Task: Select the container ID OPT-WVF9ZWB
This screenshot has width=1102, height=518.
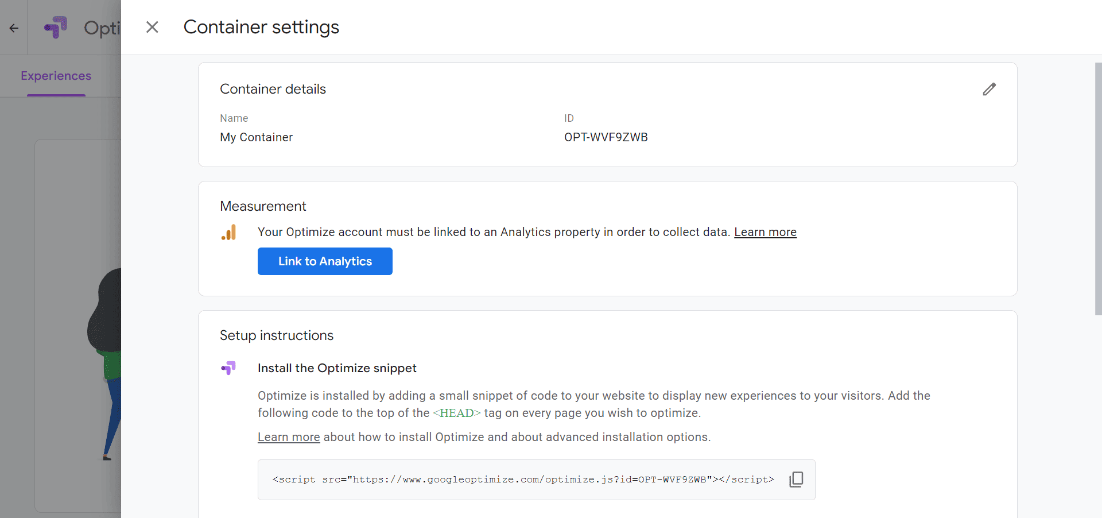Action: click(606, 137)
